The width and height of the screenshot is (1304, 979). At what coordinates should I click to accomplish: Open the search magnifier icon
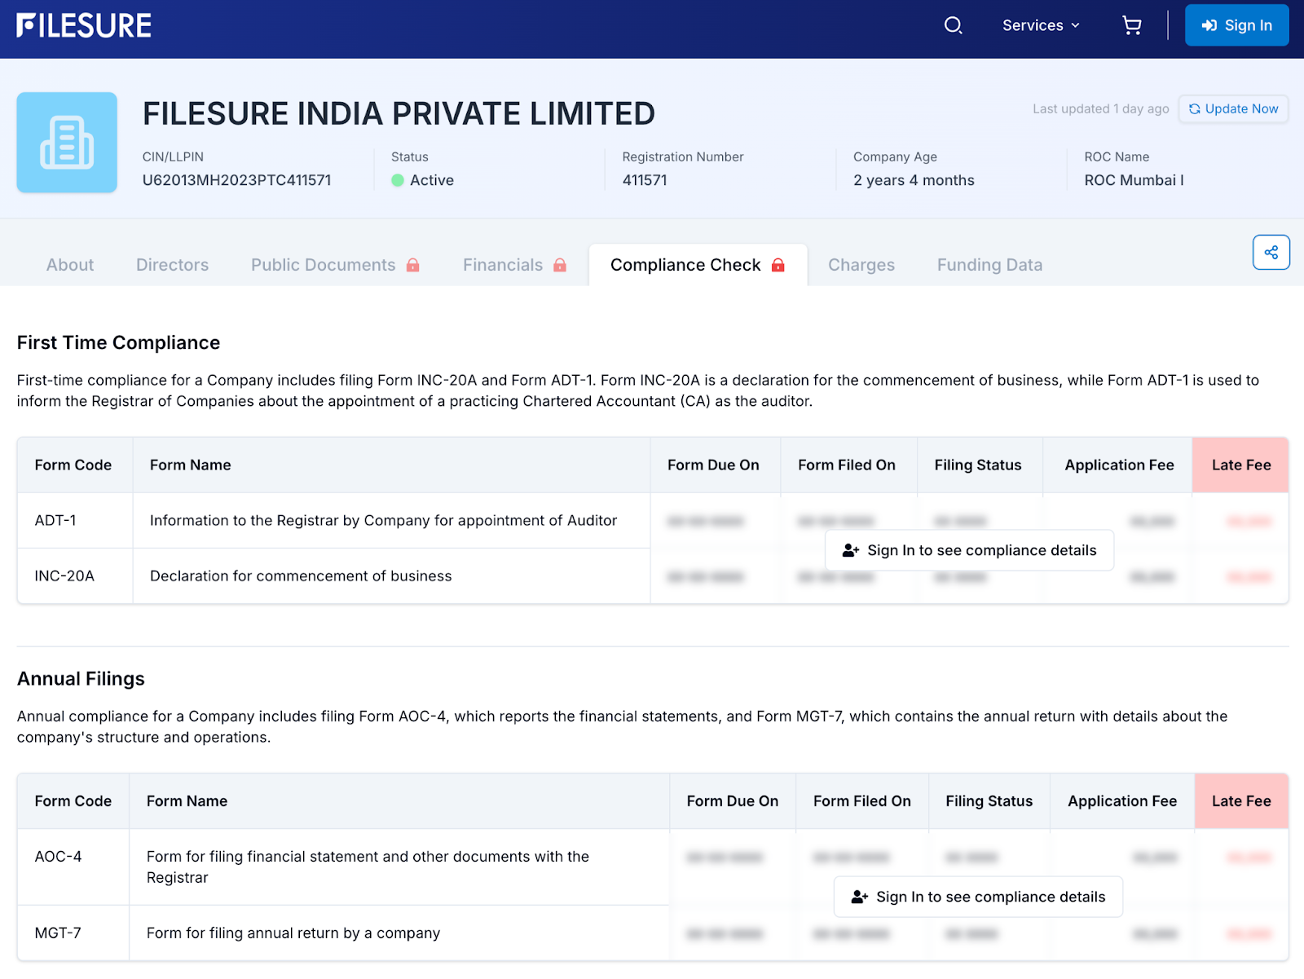click(x=953, y=25)
